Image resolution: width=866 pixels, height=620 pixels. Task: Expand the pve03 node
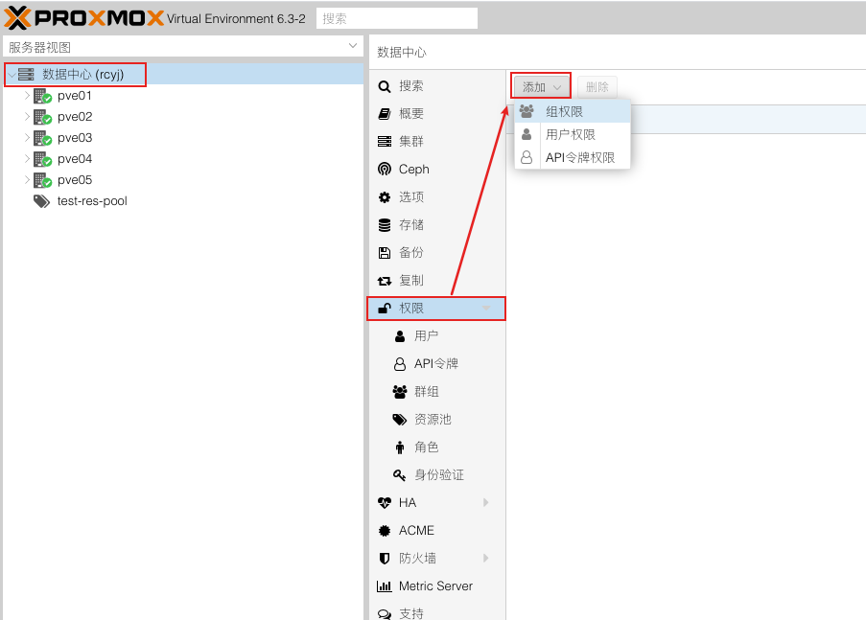click(x=27, y=137)
